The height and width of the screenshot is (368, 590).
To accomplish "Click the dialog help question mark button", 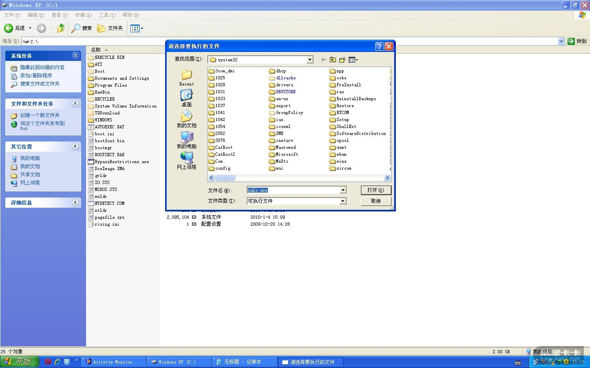I will coord(379,46).
